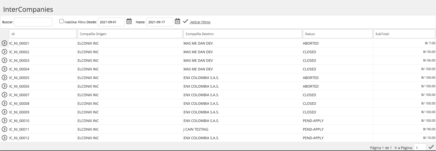Expand row IC_NI_00009 details
Image resolution: width=436 pixels, height=151 pixels.
click(4, 112)
